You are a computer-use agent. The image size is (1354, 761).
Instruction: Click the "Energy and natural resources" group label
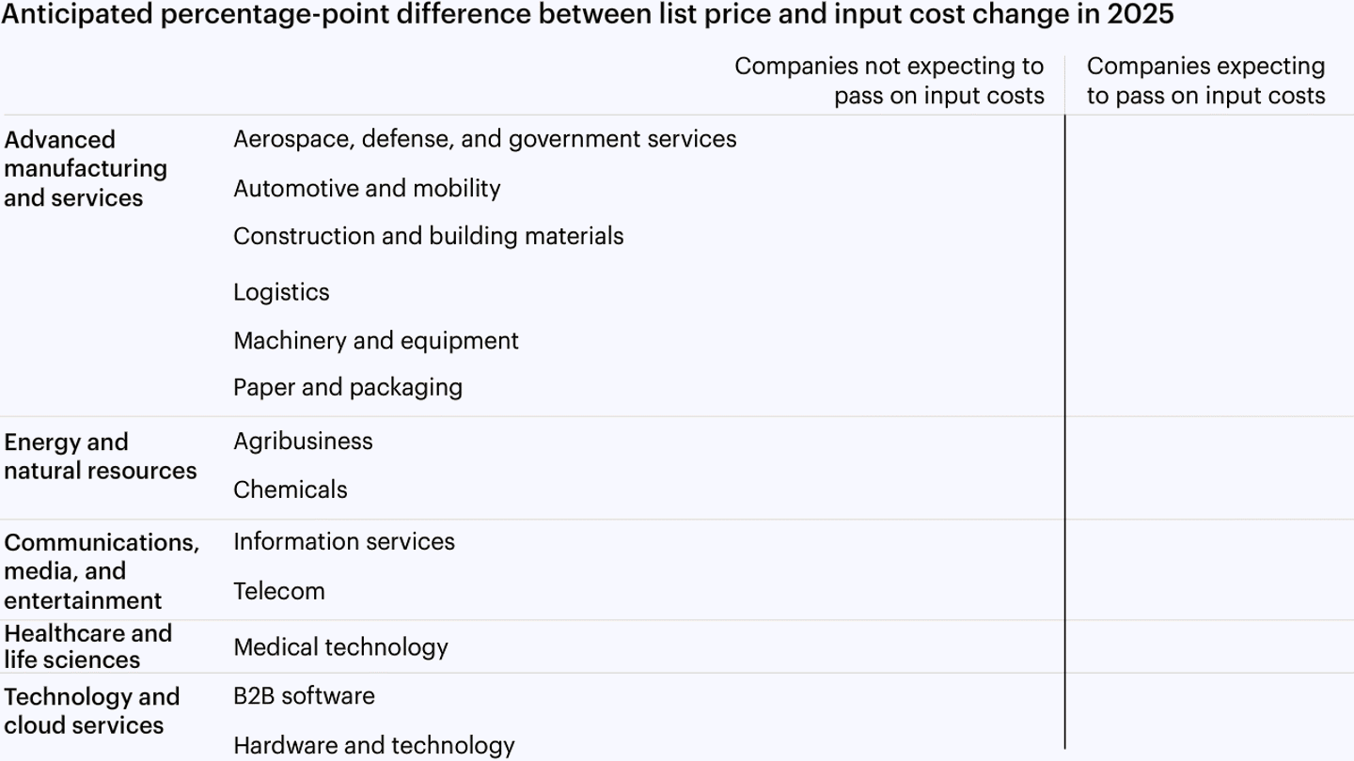point(100,457)
